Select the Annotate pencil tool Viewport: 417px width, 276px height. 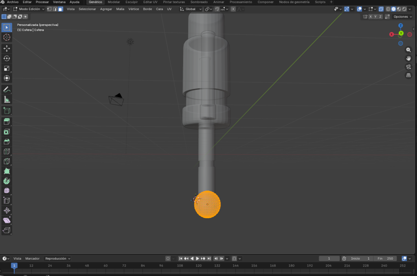[x=7, y=89]
